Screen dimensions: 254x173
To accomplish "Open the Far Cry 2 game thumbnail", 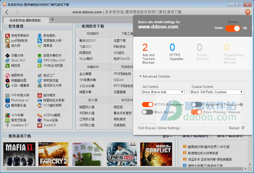I will coord(53,154).
